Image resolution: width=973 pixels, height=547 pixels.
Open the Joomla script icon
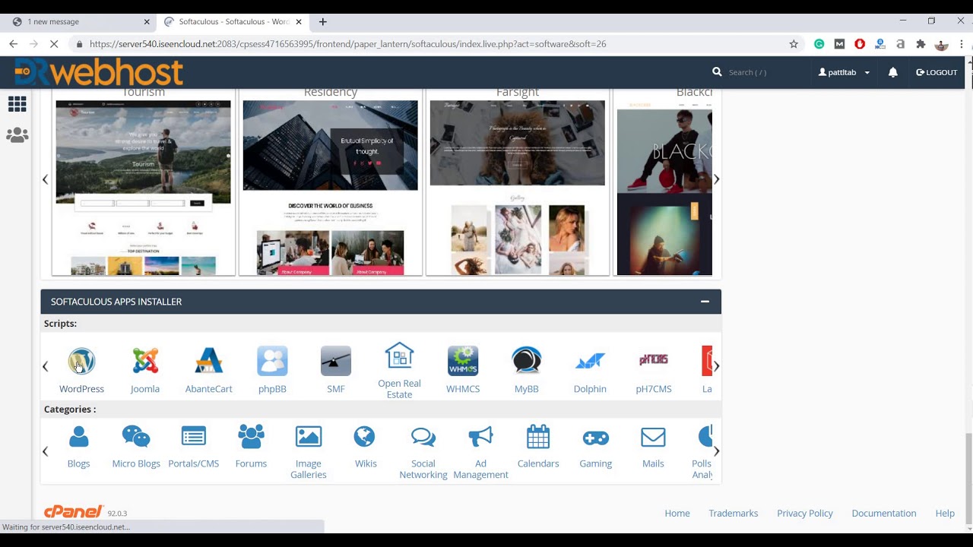click(145, 361)
